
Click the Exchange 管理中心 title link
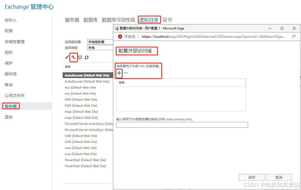click(29, 7)
